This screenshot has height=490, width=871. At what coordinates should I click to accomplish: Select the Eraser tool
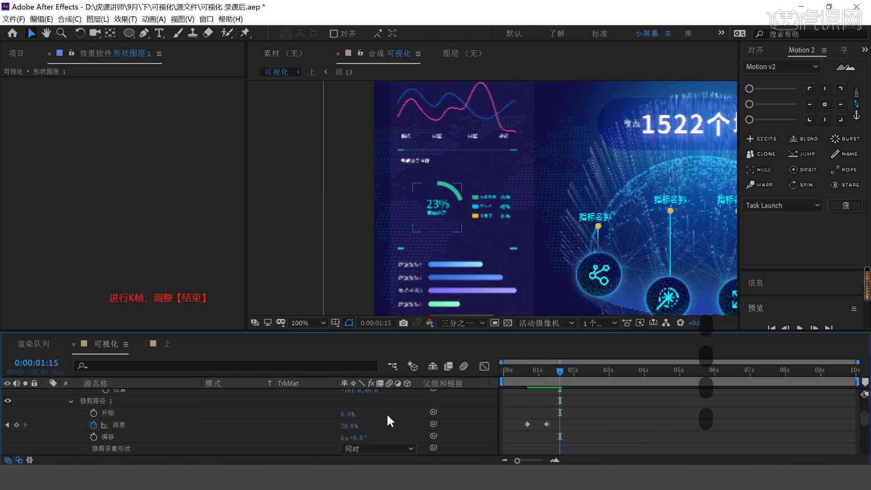pyautogui.click(x=208, y=33)
